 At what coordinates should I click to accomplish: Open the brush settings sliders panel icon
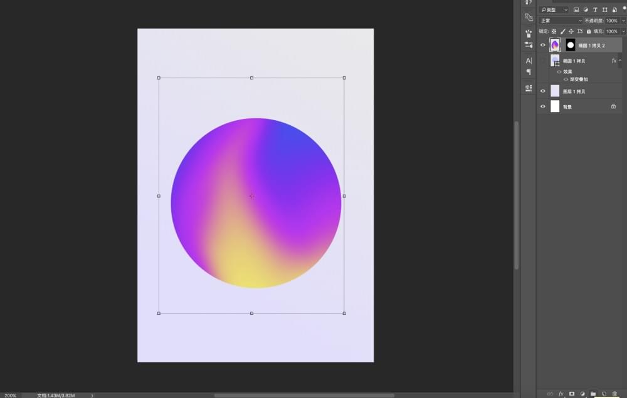[x=529, y=44]
